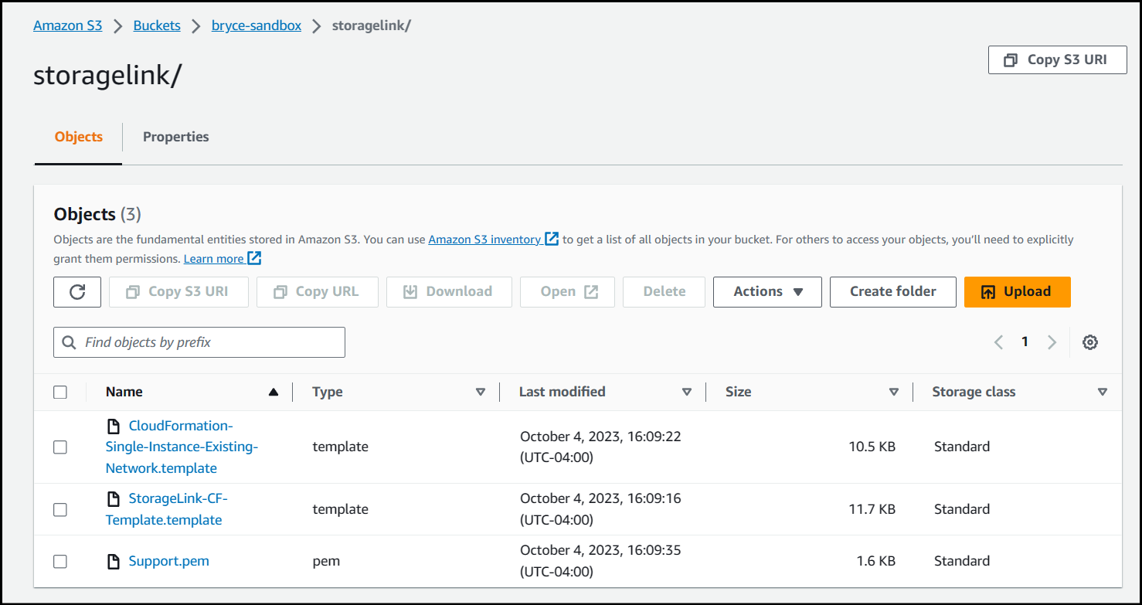Click external link icon next to Learn more
Viewport: 1142px width, 605px height.
pos(254,258)
